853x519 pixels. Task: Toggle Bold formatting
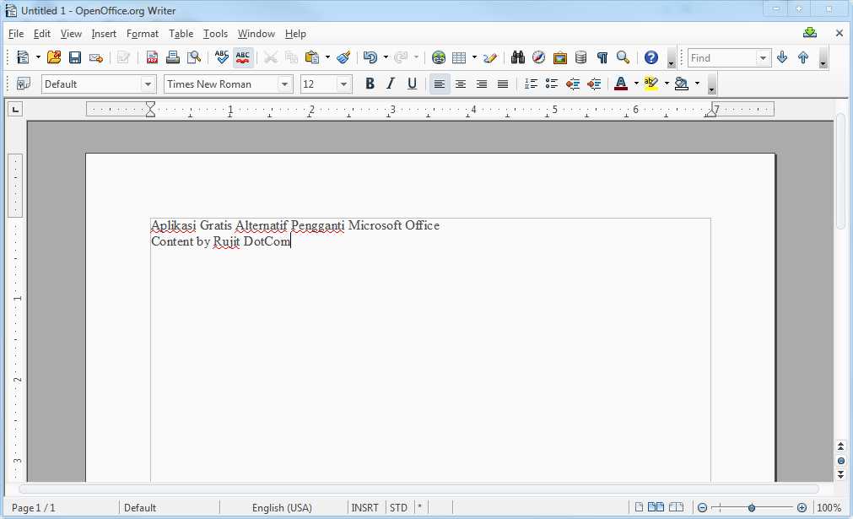point(370,84)
